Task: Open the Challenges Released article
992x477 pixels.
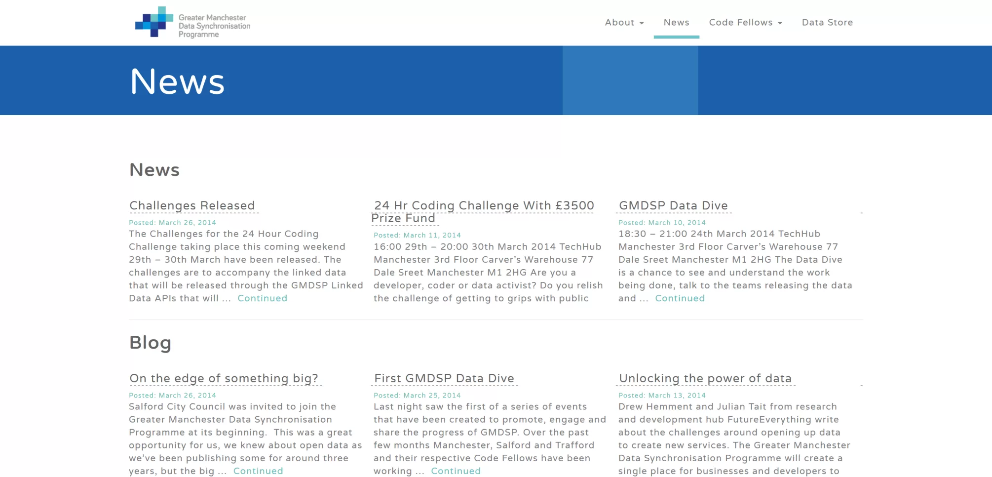Action: tap(192, 205)
